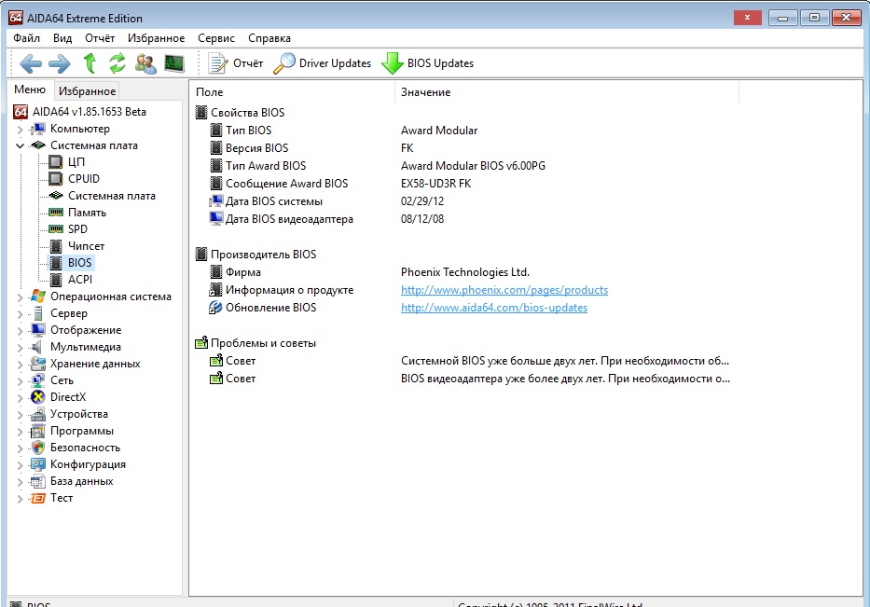The height and width of the screenshot is (607, 870).
Task: Expand the Сервер tree node
Action: [x=20, y=314]
